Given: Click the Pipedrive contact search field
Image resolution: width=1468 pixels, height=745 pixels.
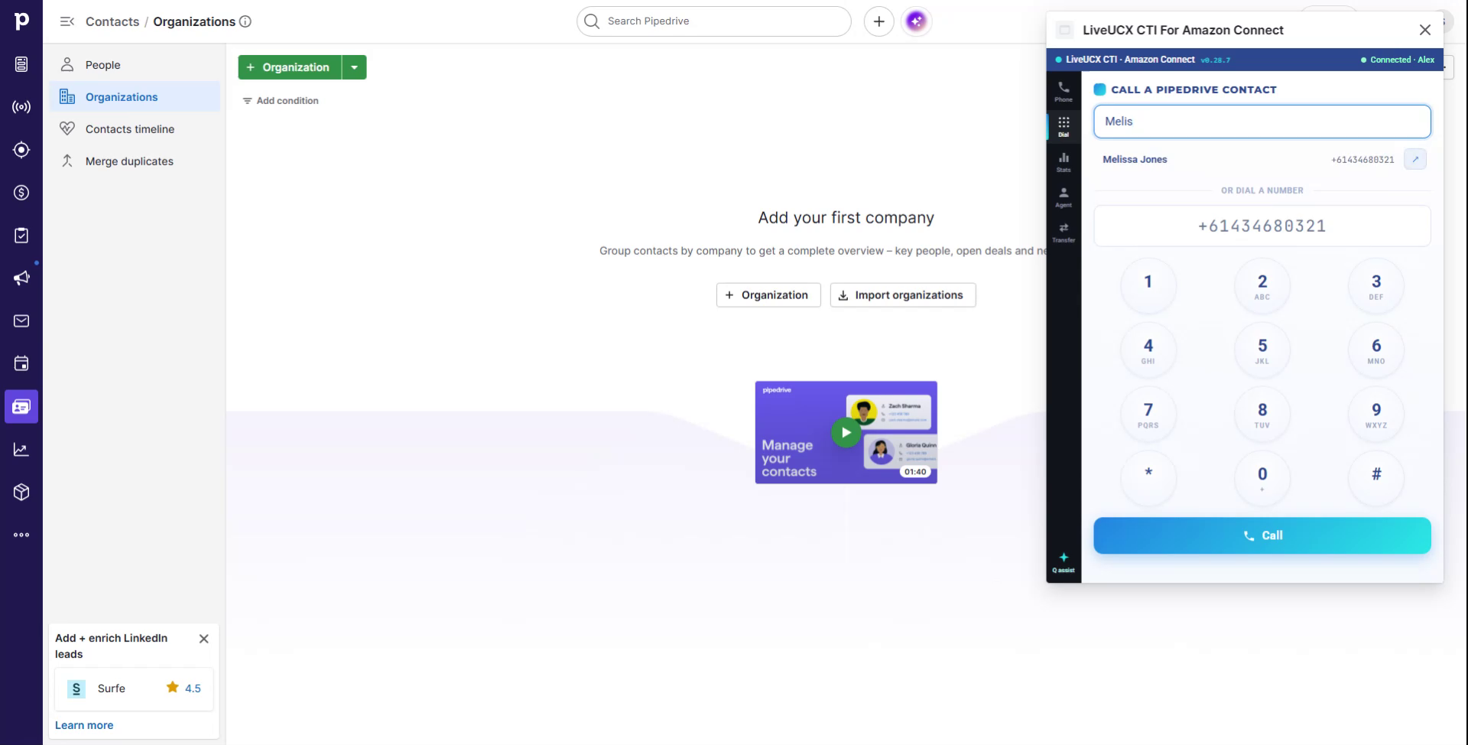Looking at the screenshot, I should point(1262,122).
